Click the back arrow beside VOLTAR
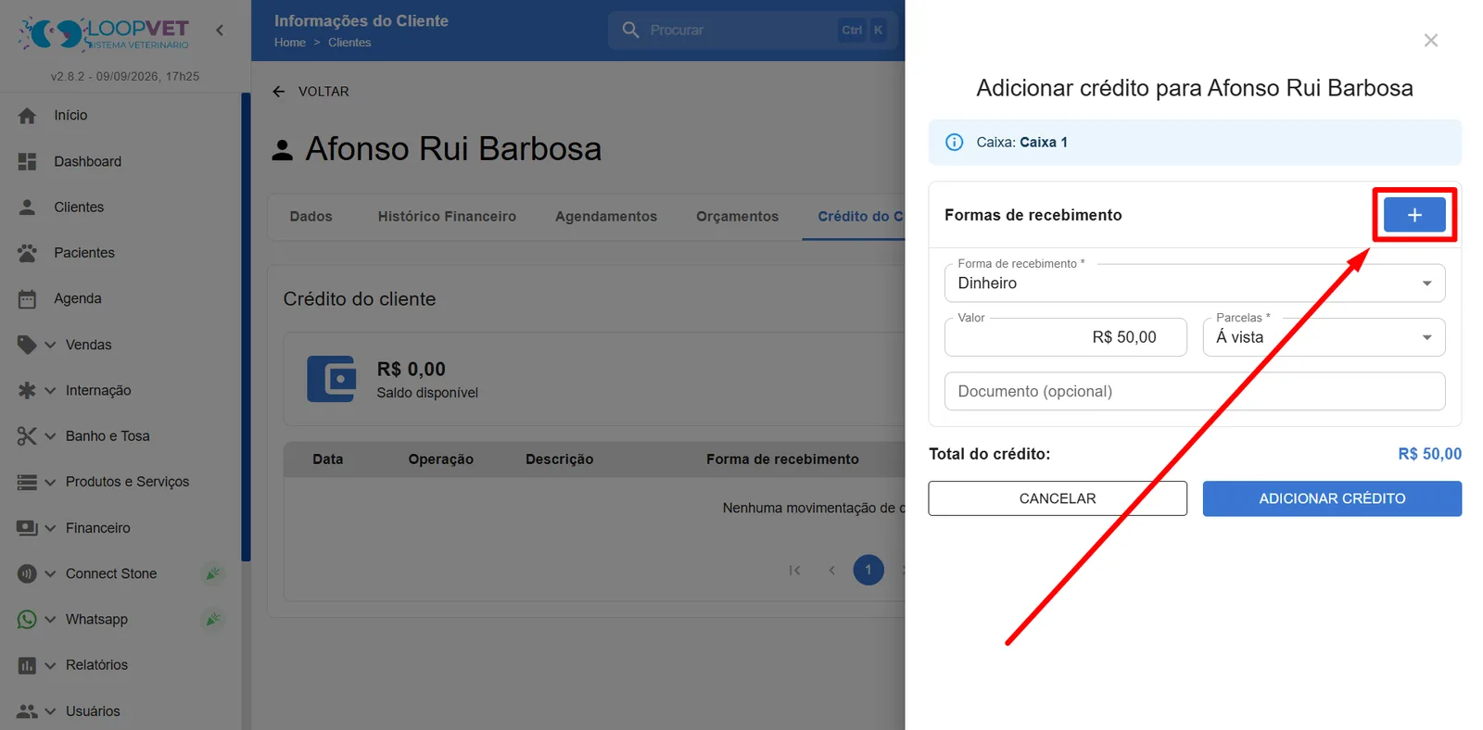 tap(279, 92)
